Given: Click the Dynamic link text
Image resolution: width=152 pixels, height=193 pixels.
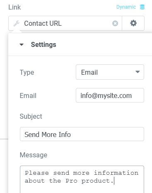Looking at the screenshot, I should (x=126, y=7).
